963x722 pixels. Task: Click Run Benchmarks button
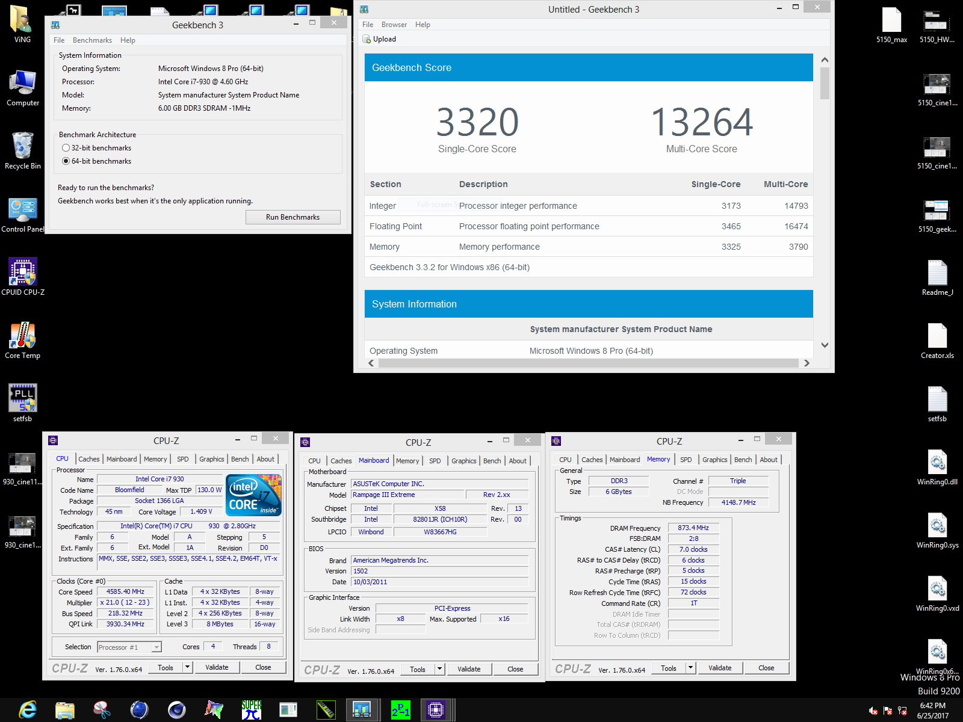tap(293, 217)
